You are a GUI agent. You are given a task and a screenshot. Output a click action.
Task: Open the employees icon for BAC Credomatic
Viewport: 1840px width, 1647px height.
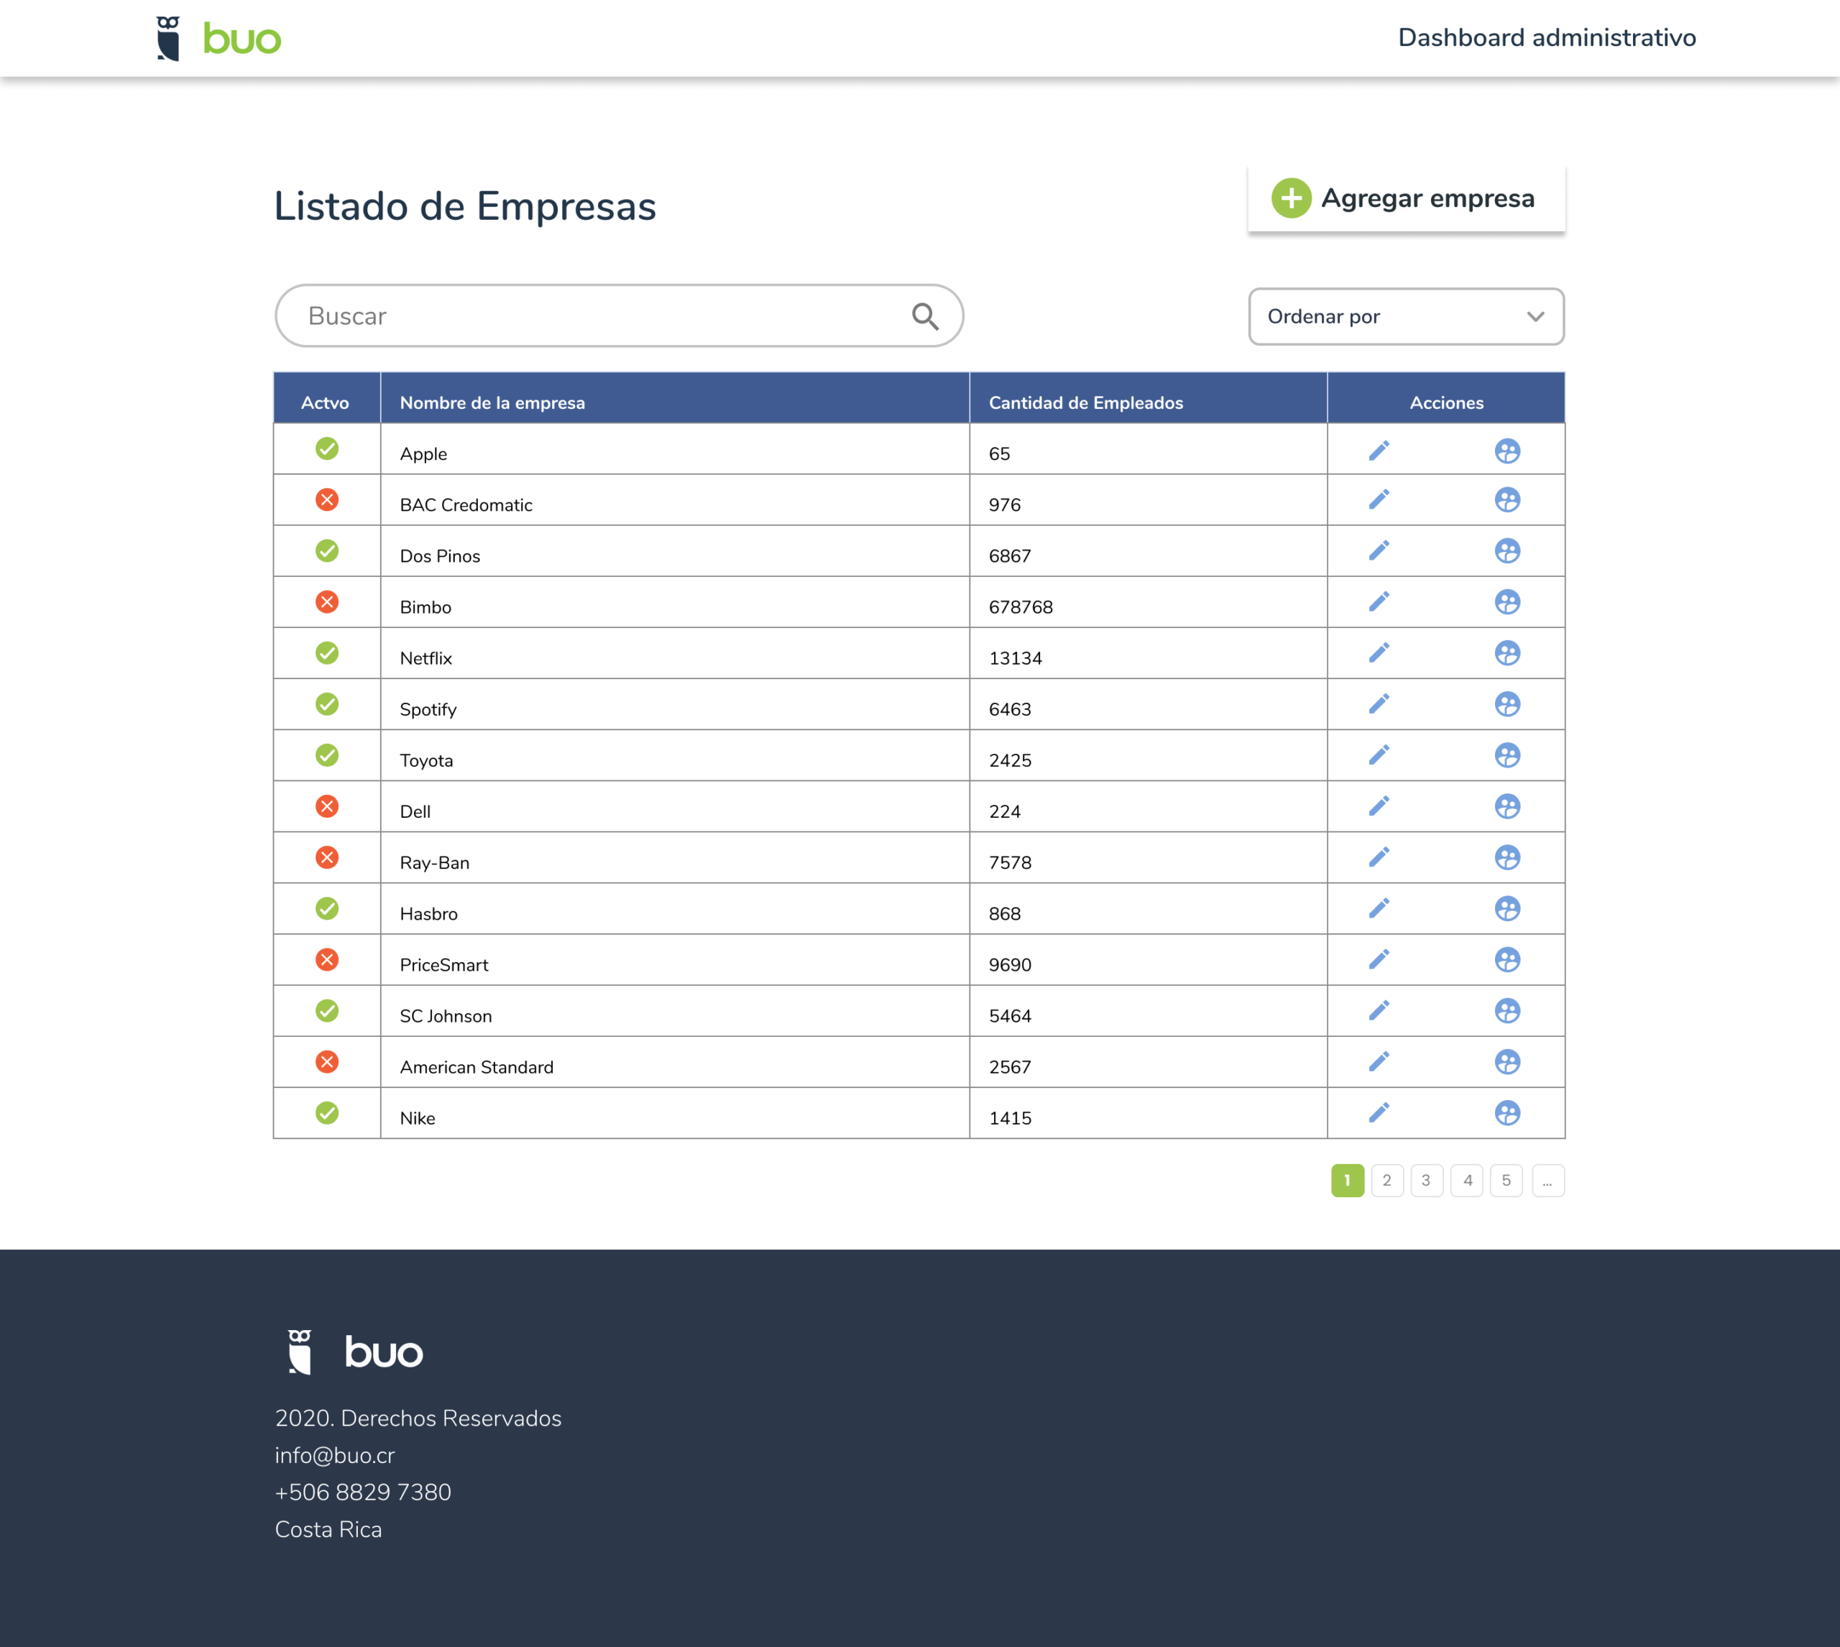[1507, 499]
